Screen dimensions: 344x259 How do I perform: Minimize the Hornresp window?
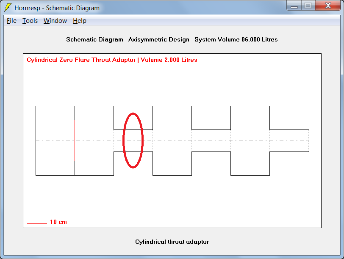[x=294, y=6]
